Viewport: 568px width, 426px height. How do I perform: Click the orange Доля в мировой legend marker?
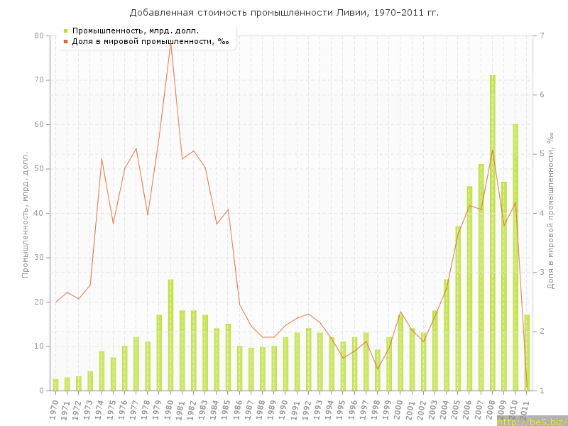pos(66,41)
